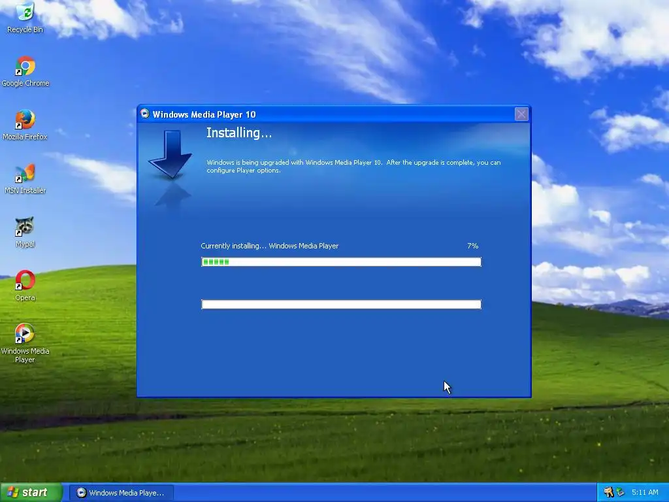Click the green component installation progress bar

click(341, 261)
